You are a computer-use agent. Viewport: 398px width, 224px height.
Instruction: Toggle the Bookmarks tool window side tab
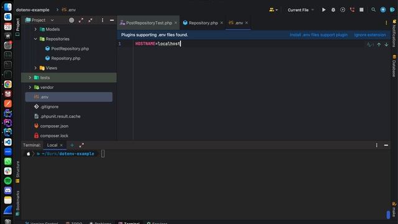tap(17, 203)
